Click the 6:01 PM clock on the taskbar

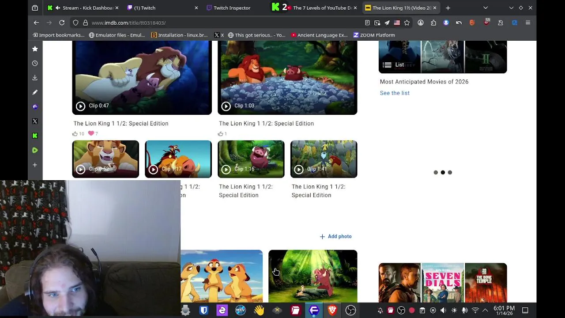[x=504, y=310]
